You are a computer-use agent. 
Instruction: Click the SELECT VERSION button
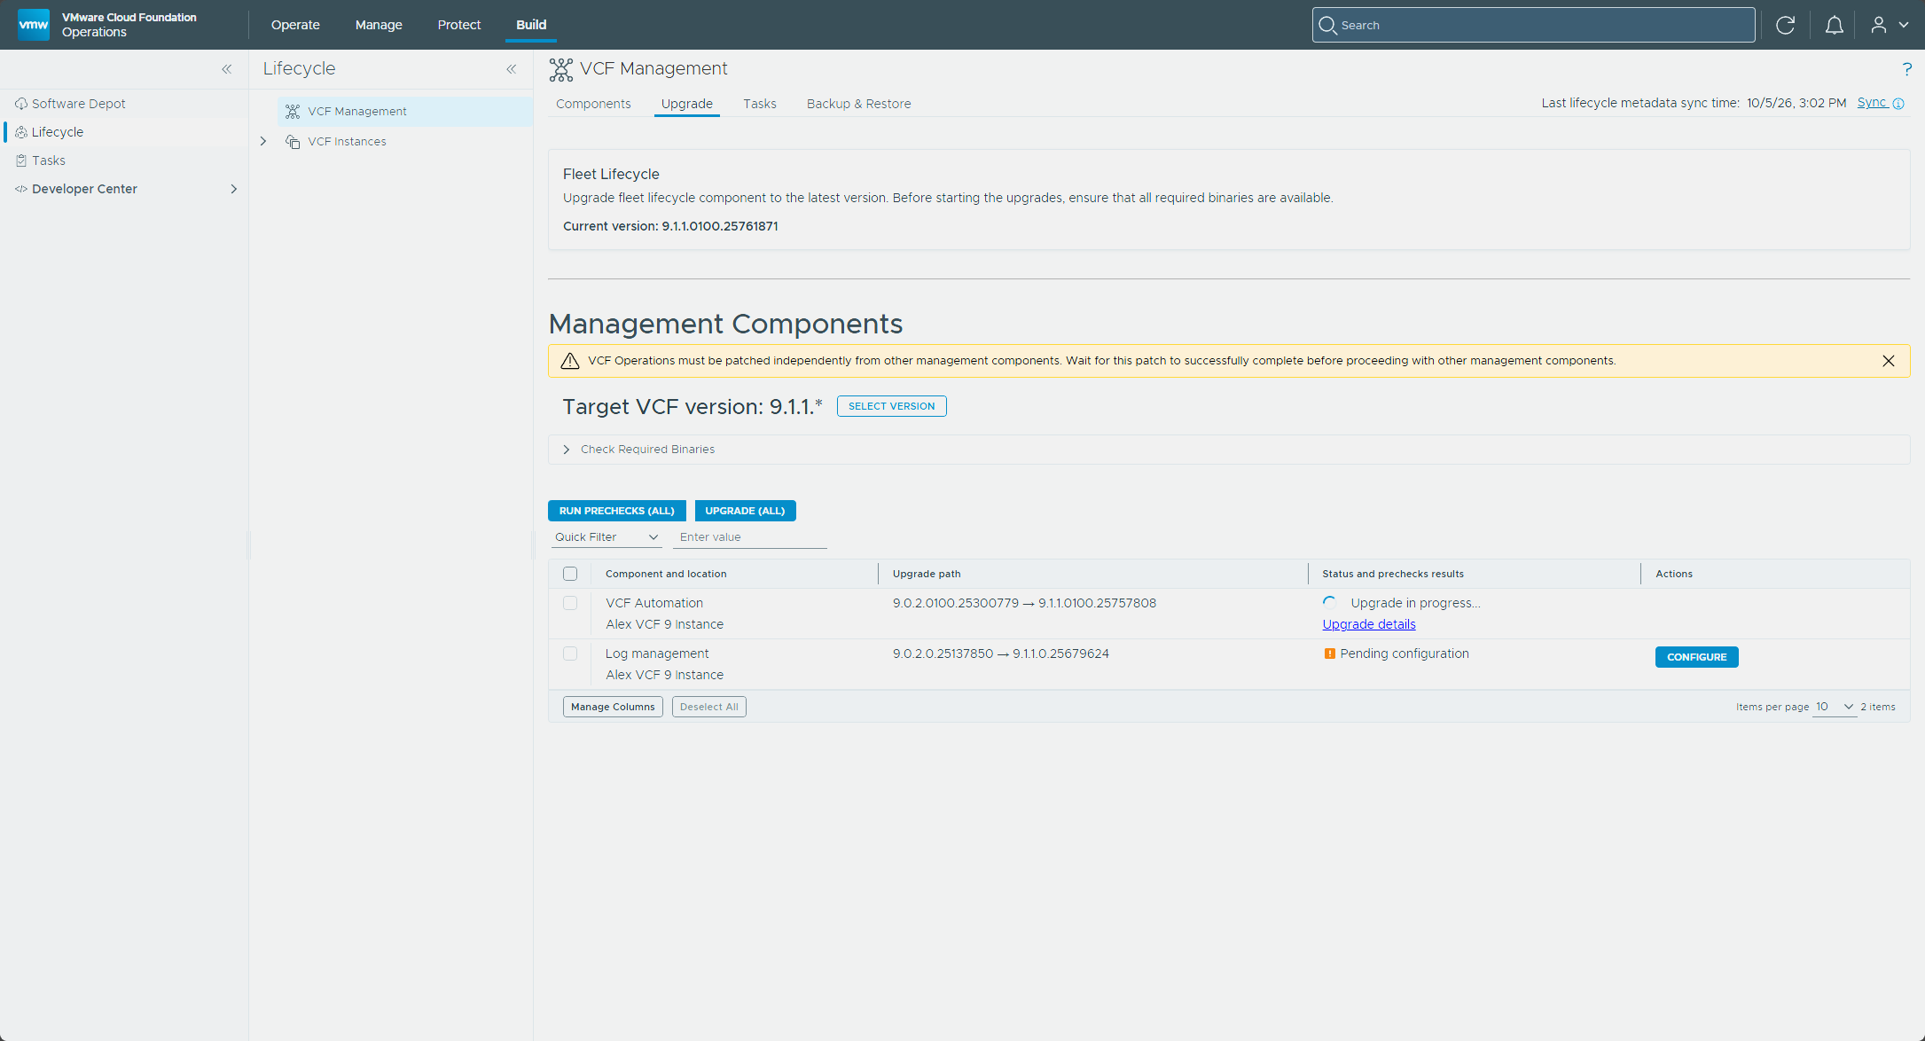(x=891, y=406)
